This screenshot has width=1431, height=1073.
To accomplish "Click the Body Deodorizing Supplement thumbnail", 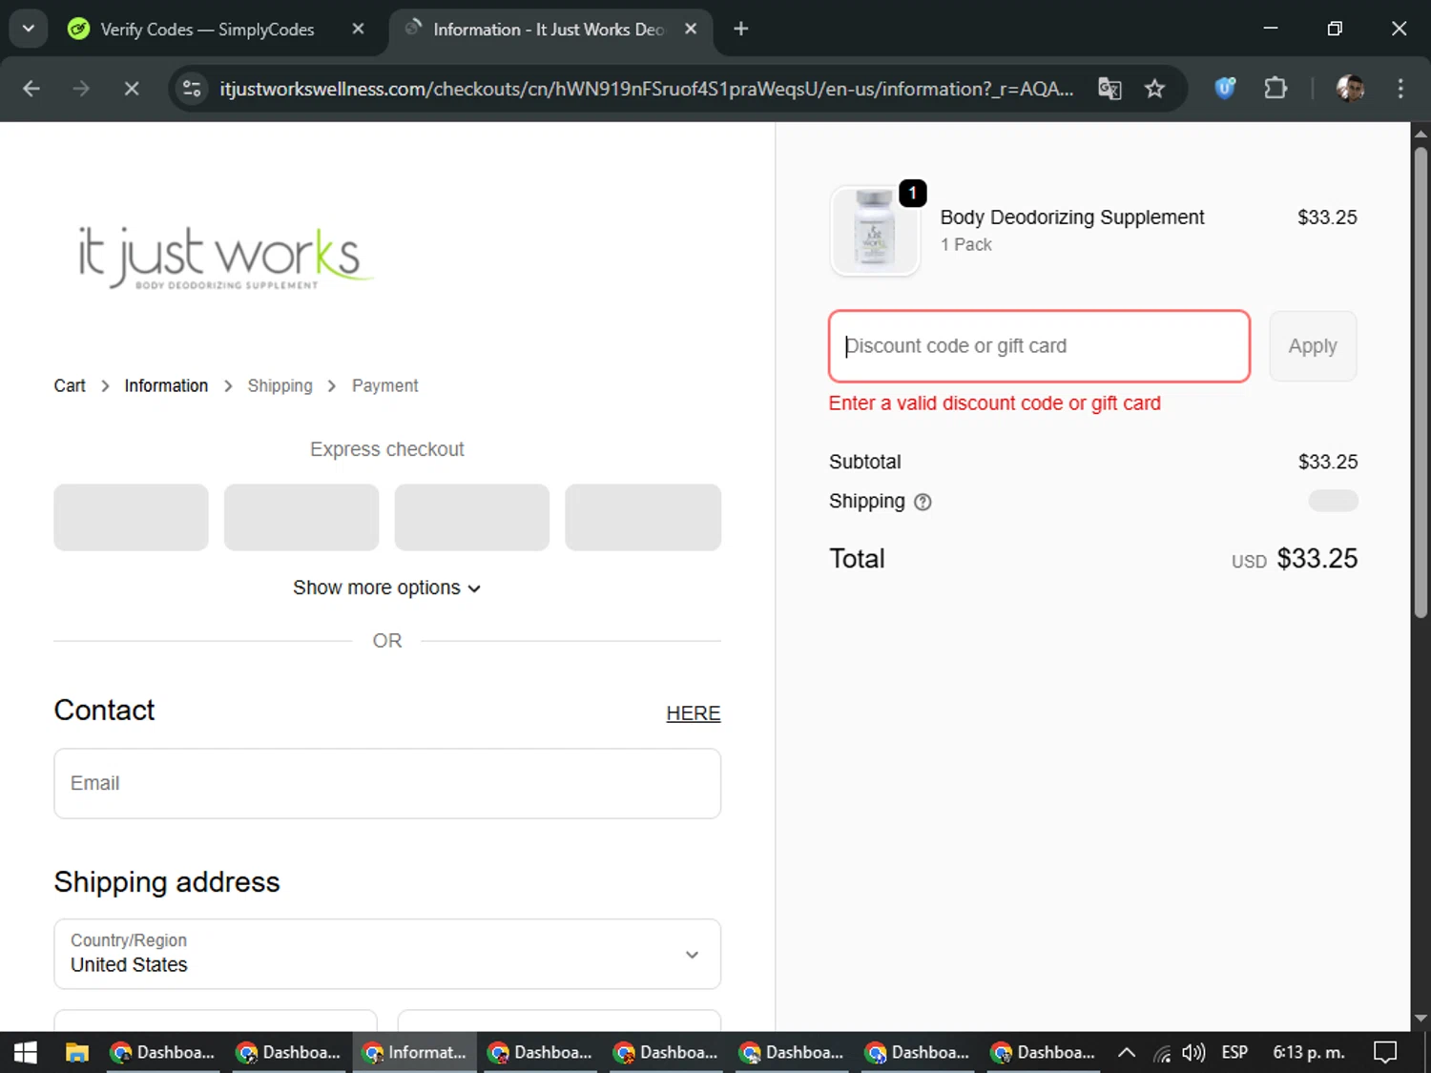I will 875,231.
